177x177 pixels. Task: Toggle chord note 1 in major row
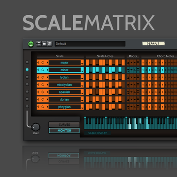click(143, 62)
